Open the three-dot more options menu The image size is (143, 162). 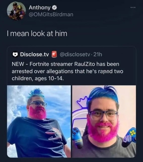tap(133, 8)
